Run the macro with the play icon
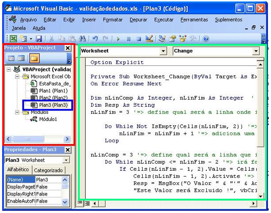The height and width of the screenshot is (213, 271). [118, 39]
